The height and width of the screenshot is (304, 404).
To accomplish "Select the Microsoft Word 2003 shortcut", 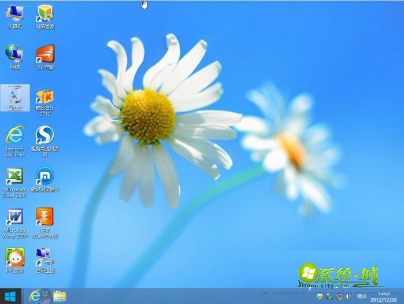I will pos(15,223).
